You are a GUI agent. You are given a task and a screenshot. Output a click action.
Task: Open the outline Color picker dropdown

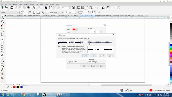pos(77,29)
